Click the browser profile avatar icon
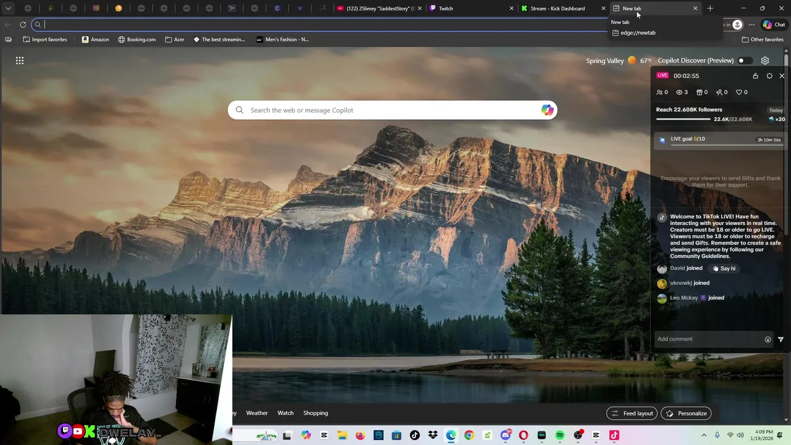791x445 pixels. click(737, 25)
